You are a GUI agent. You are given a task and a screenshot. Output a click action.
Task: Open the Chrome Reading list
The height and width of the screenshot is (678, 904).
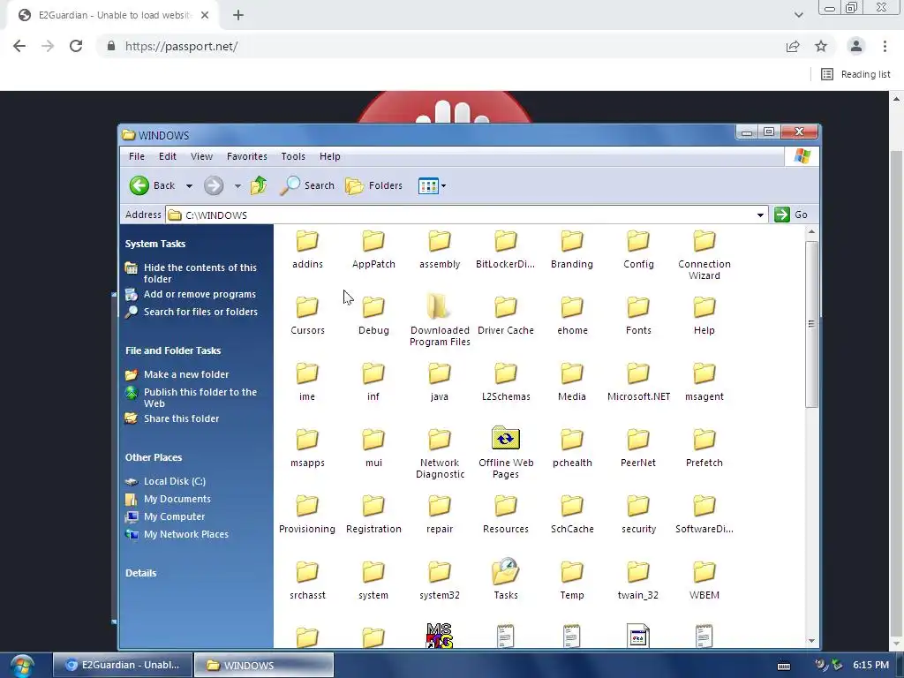855,74
